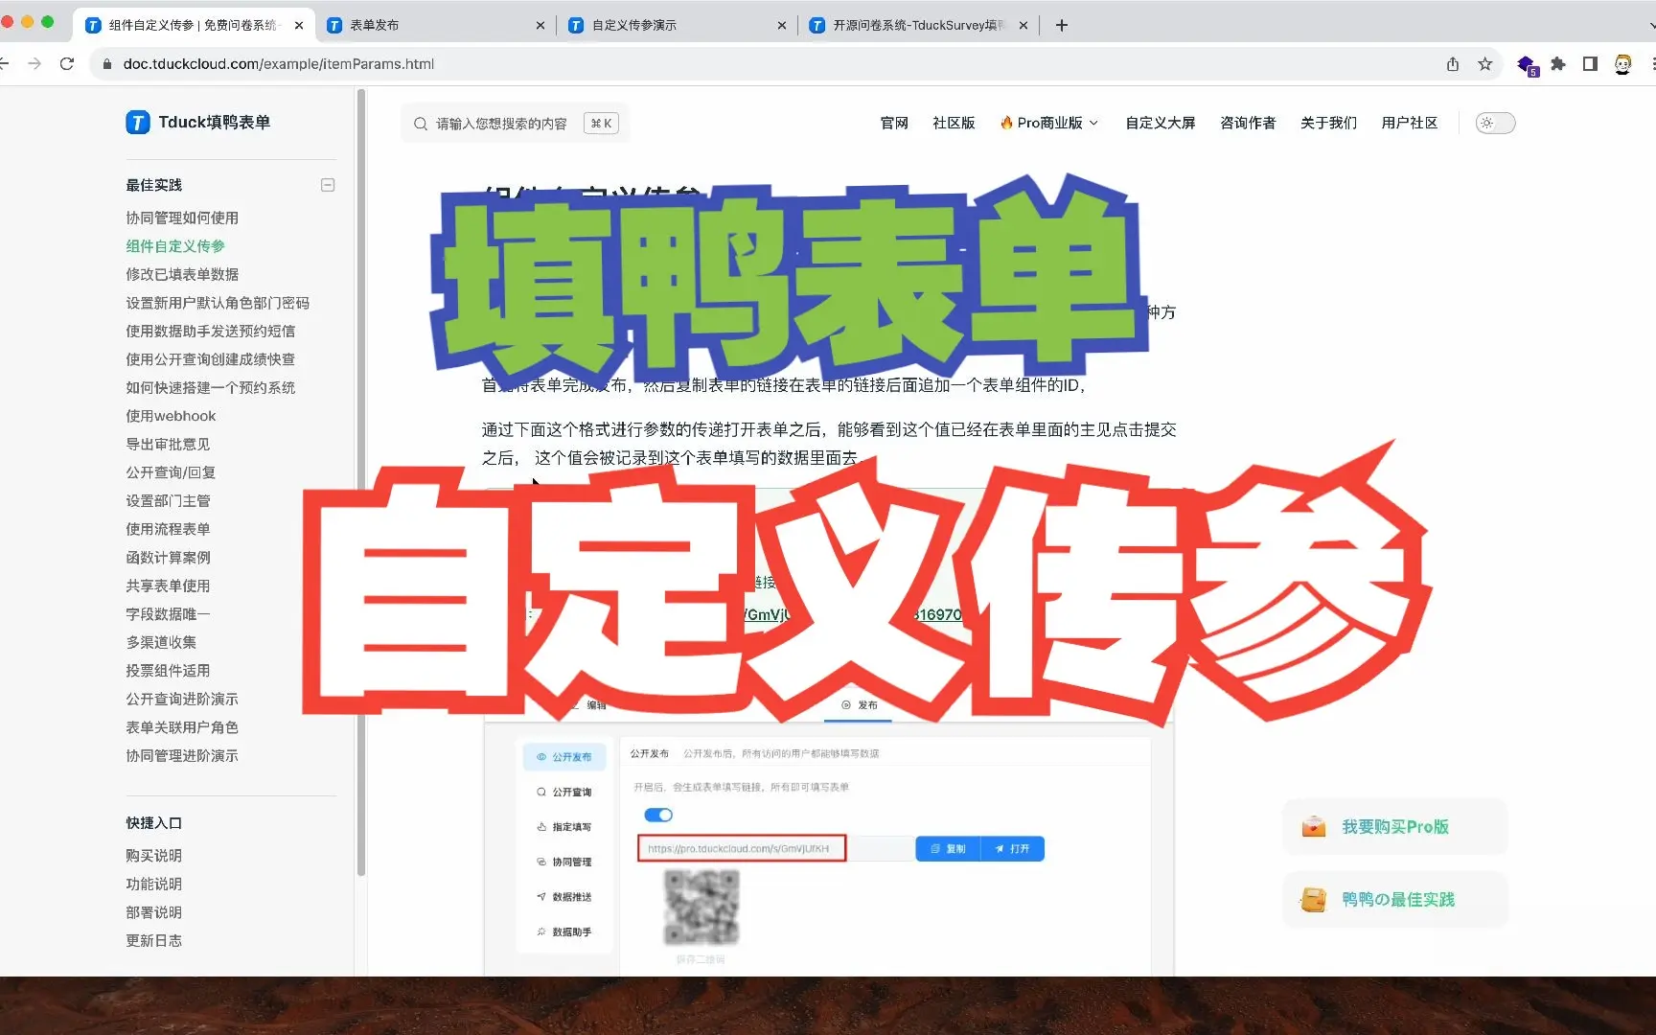Click the 我要购买Pro版 button
The width and height of the screenshot is (1656, 1035).
[x=1395, y=826]
